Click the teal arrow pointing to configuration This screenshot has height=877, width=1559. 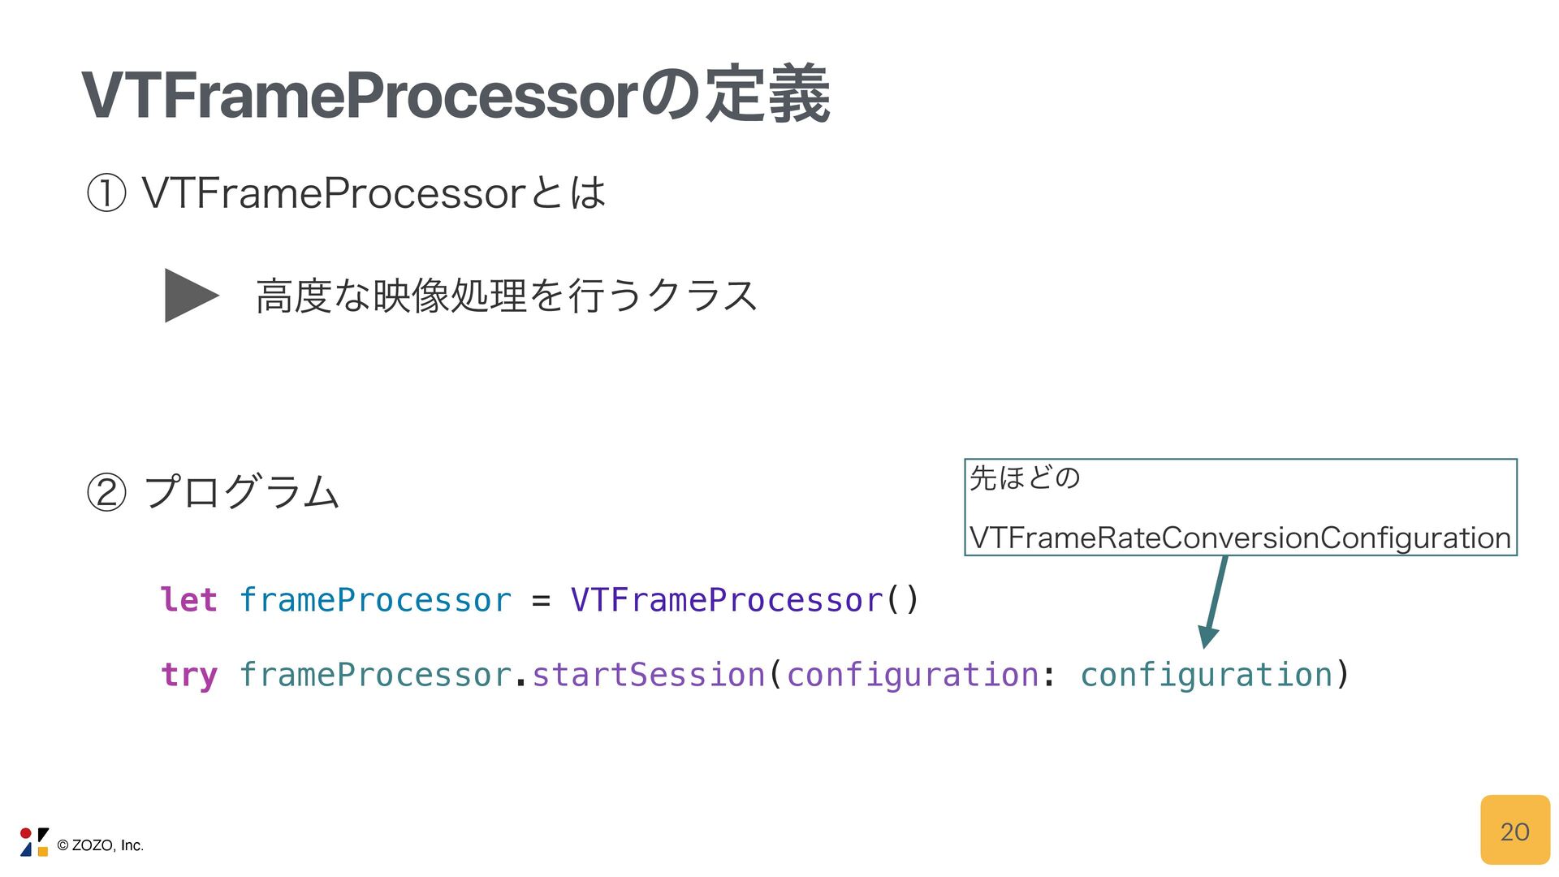coord(1214,602)
